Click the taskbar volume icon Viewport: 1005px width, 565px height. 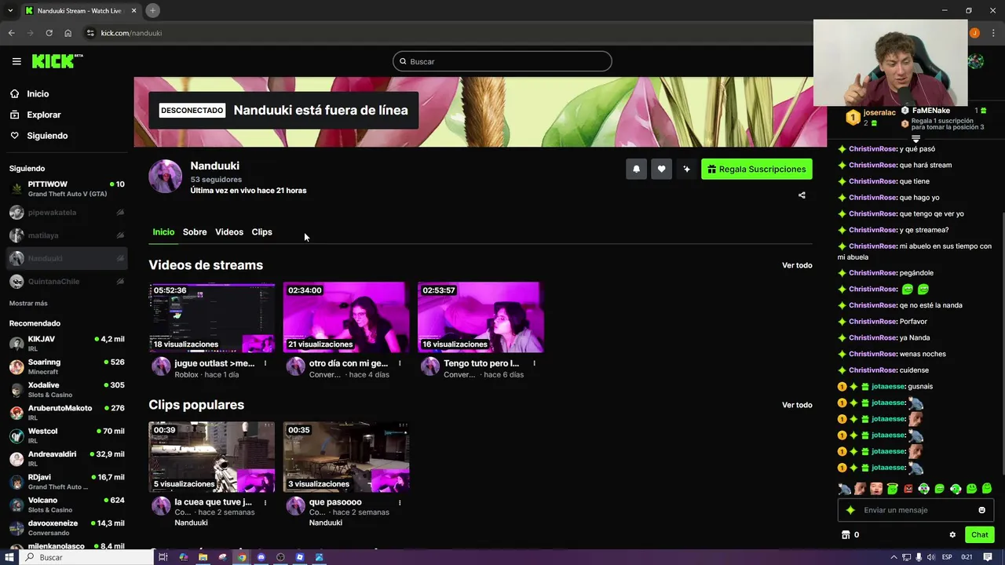(x=930, y=557)
